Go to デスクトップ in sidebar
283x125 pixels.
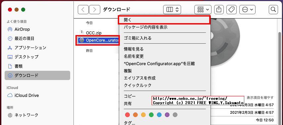[x=37, y=57]
